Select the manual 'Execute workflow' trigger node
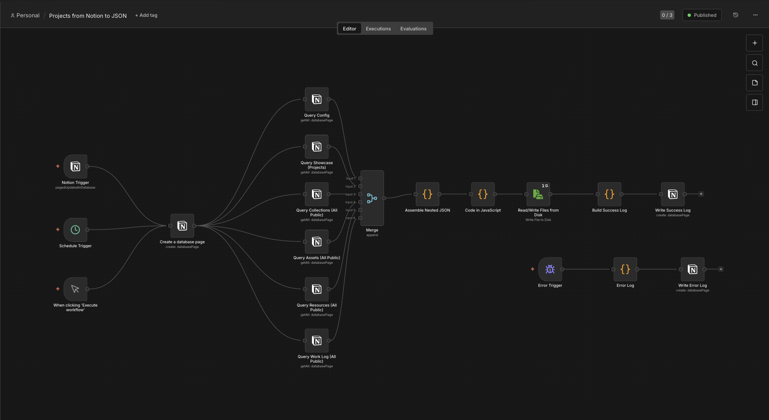Viewport: 769px width, 420px height. pos(75,289)
